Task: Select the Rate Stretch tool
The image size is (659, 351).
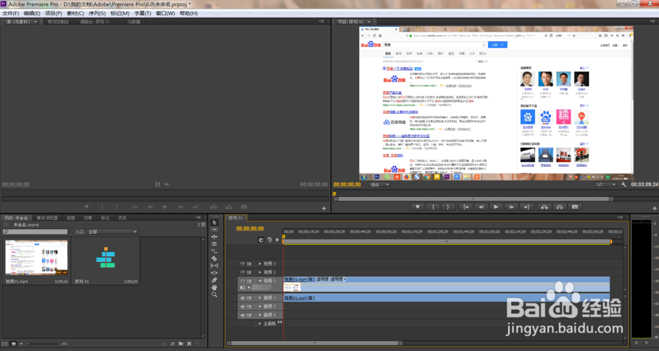Action: point(214,251)
